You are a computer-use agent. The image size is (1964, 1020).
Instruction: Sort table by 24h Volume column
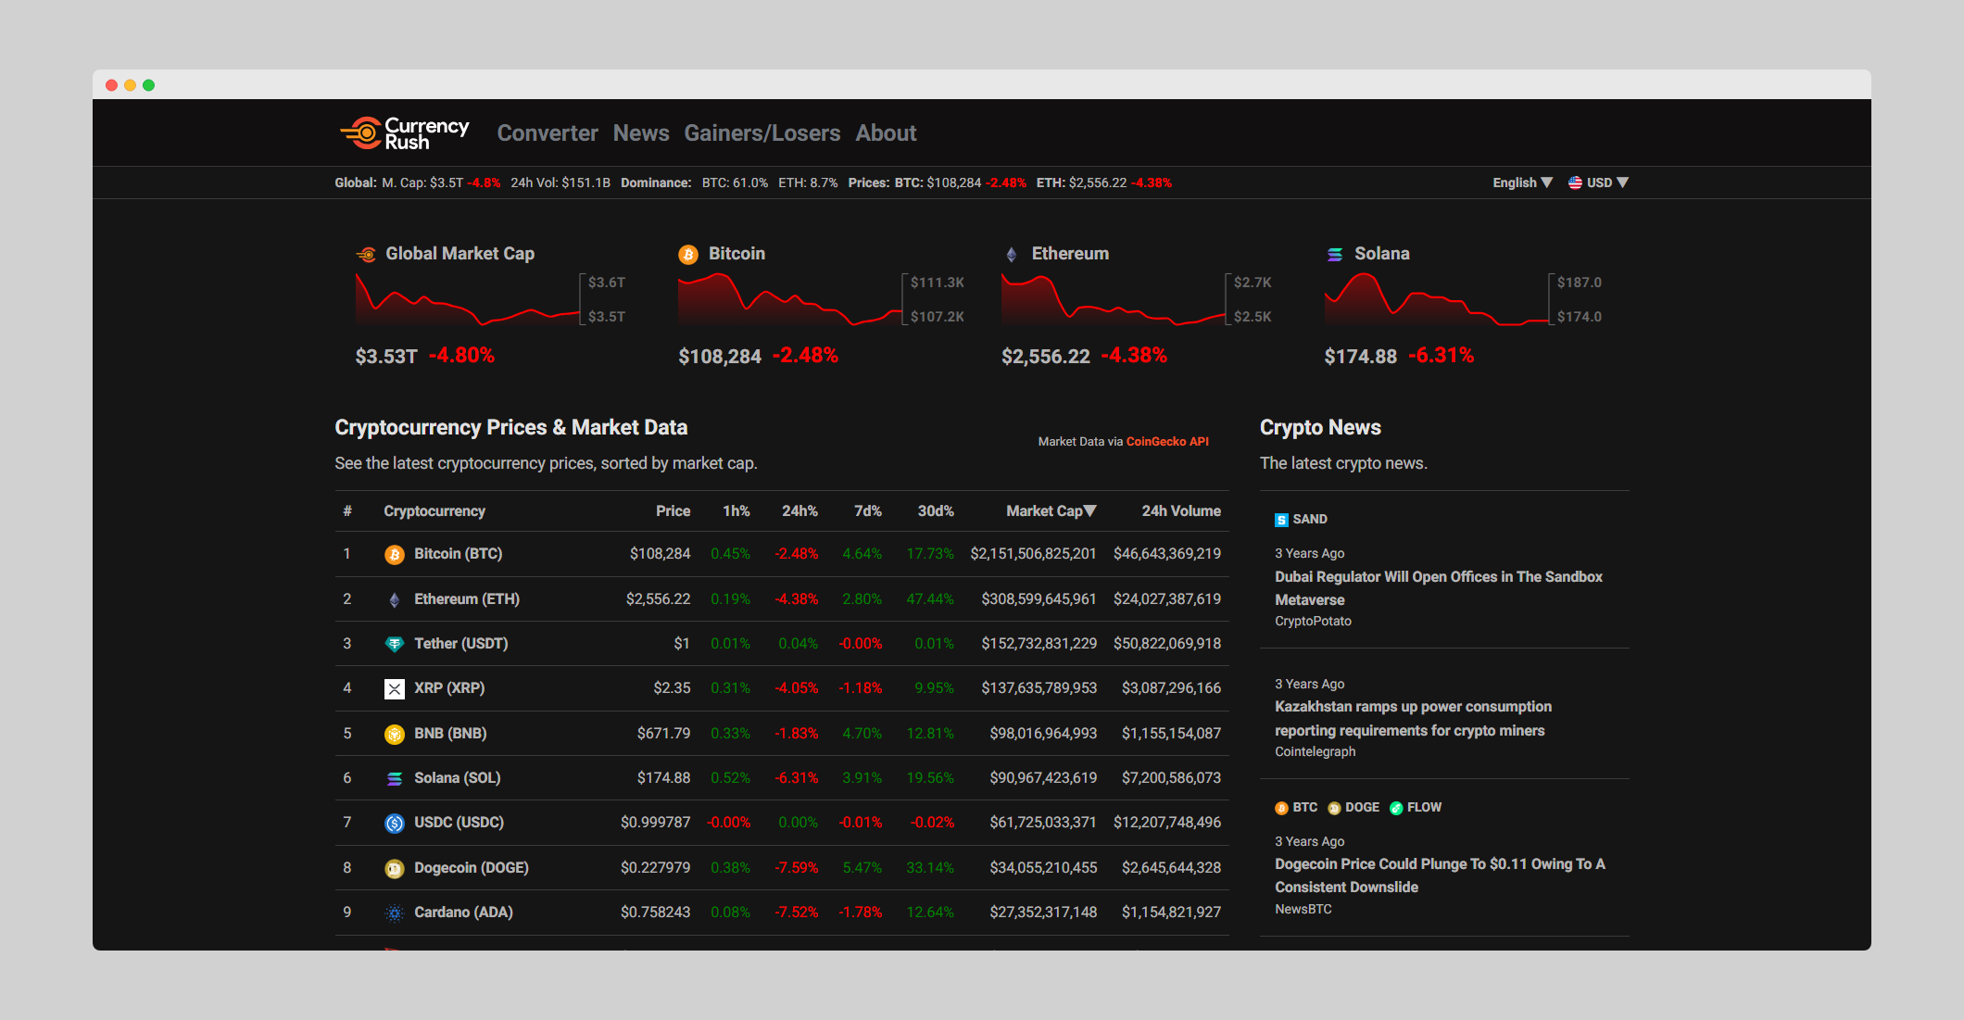pos(1181,511)
